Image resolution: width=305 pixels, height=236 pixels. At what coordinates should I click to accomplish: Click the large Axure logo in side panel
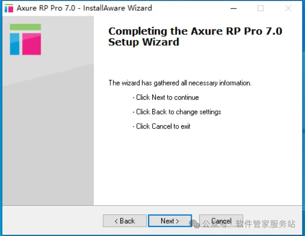coord(25,40)
